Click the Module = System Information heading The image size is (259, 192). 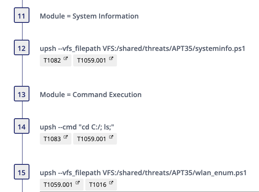pyautogui.click(x=89, y=16)
